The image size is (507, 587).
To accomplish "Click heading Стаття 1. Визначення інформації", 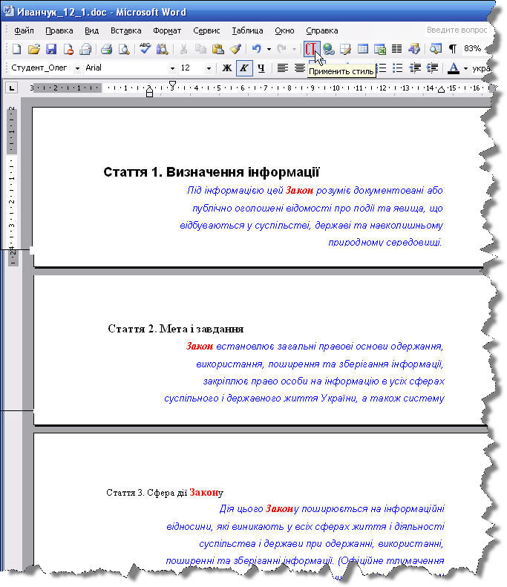I will (211, 172).
